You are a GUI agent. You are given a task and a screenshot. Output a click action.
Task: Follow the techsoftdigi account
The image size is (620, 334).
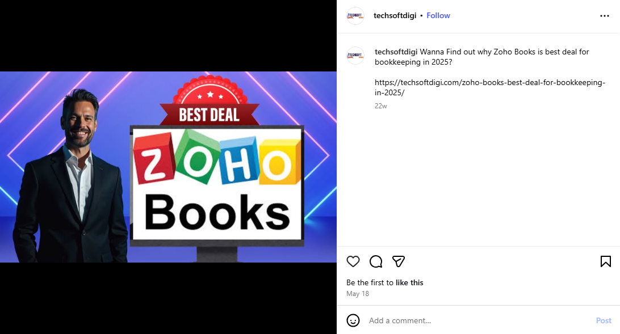pos(438,15)
